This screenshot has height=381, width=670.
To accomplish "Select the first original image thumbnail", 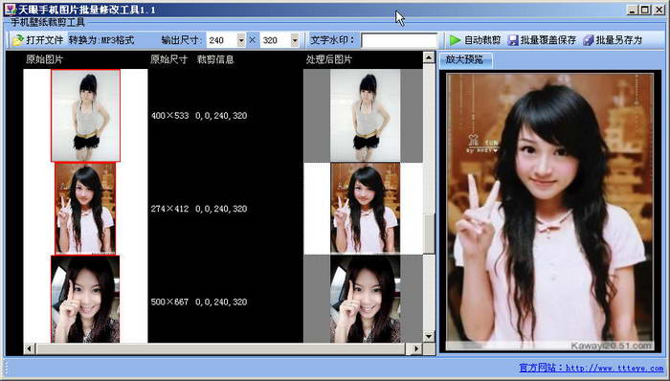I will pyautogui.click(x=85, y=116).
